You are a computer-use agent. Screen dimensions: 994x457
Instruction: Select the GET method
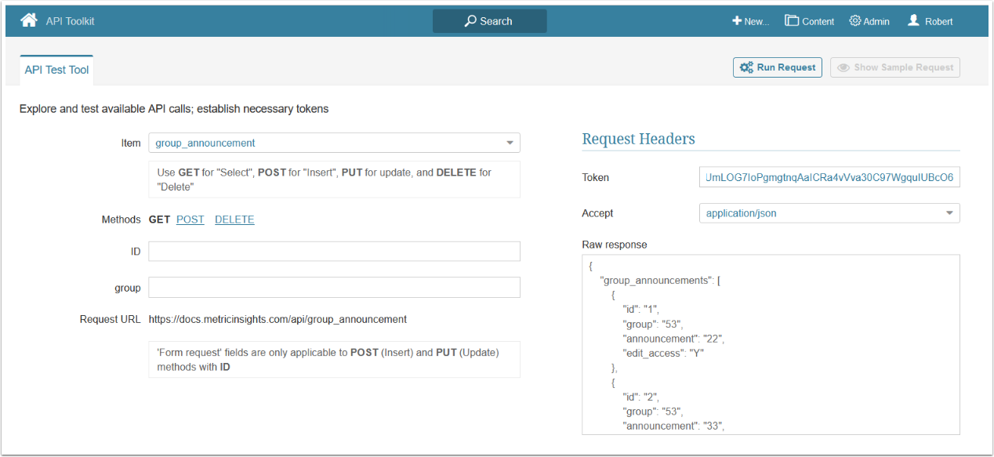(x=159, y=219)
